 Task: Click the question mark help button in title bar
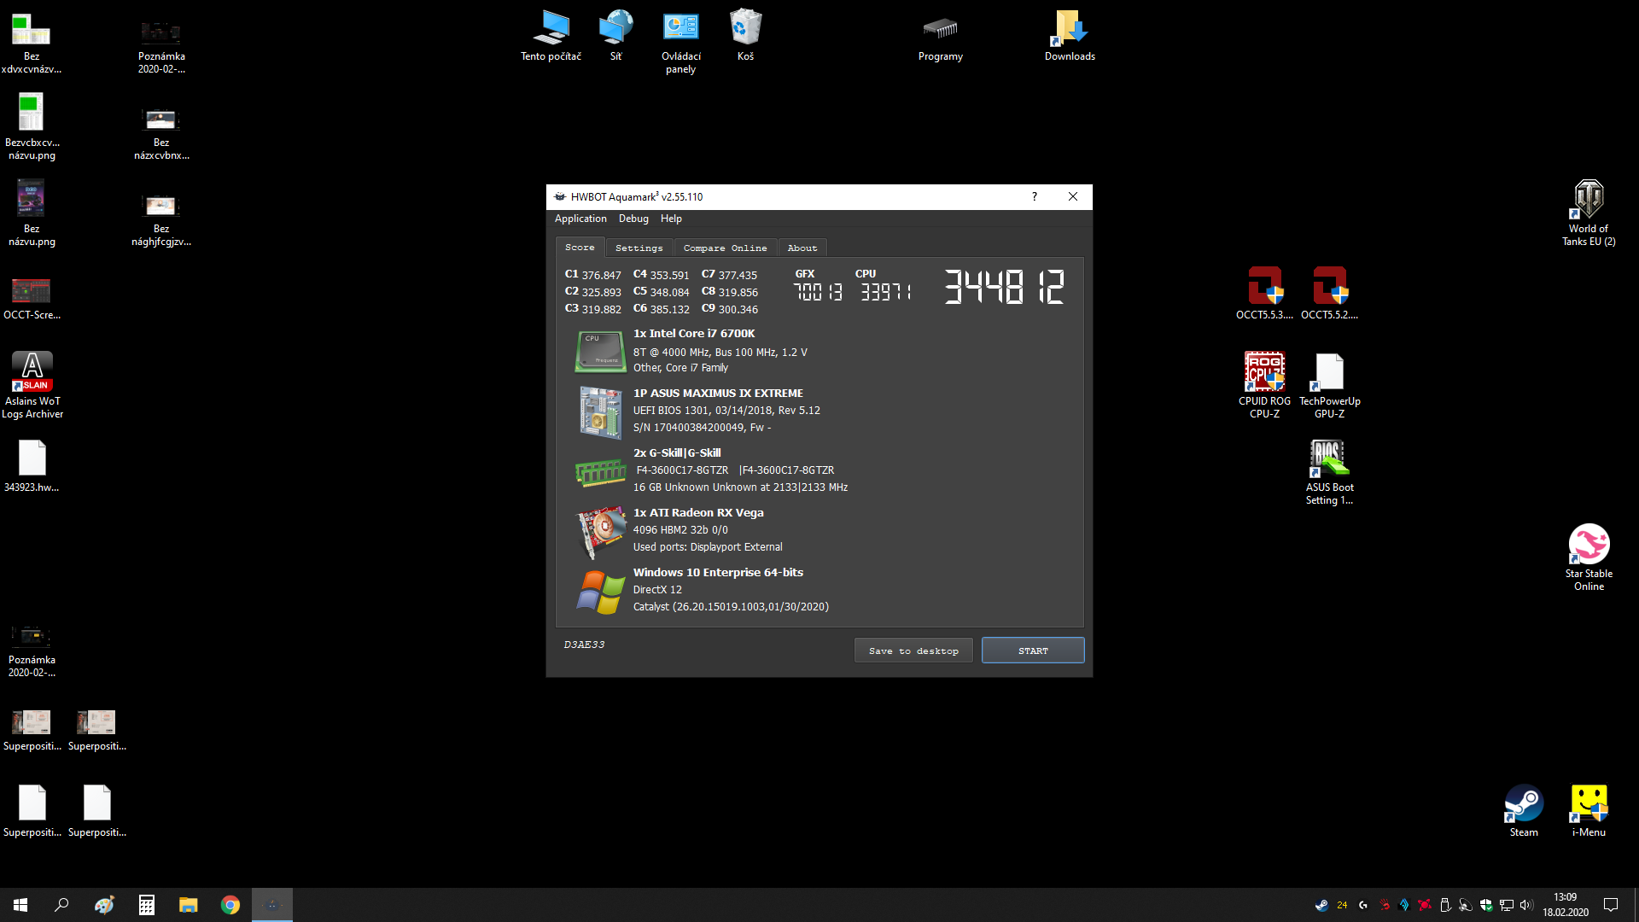point(1035,196)
